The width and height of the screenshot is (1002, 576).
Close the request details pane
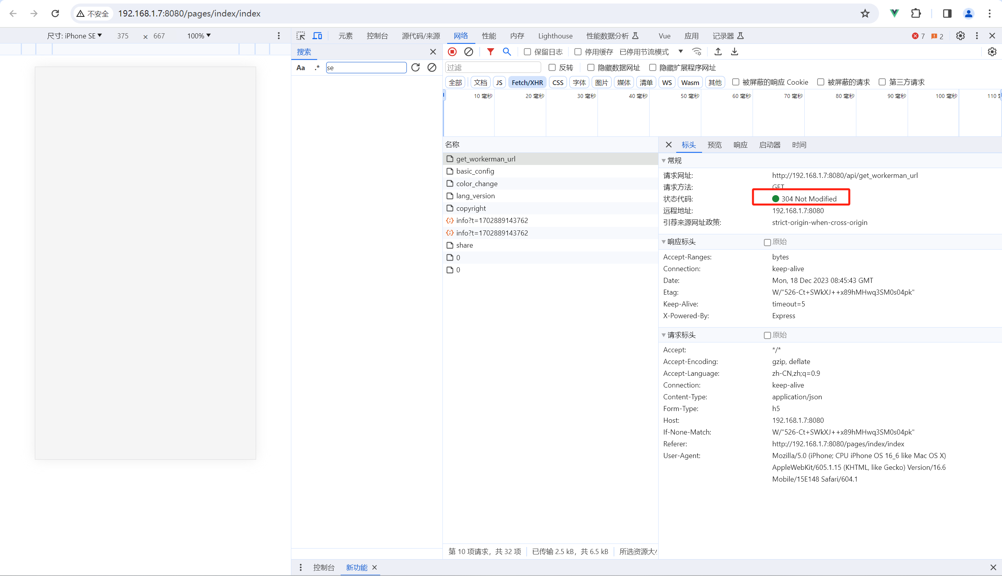[x=668, y=145]
